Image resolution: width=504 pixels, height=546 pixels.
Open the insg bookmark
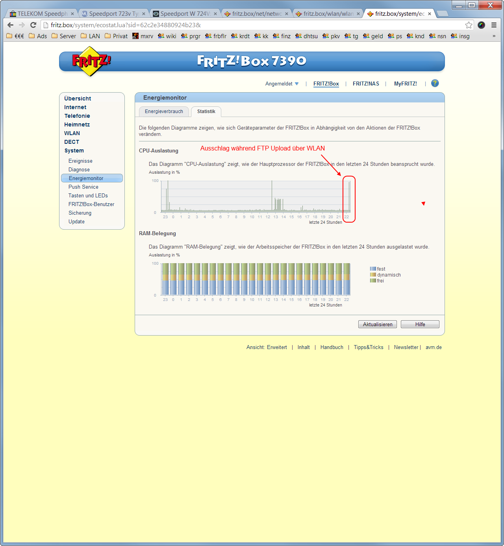point(460,36)
